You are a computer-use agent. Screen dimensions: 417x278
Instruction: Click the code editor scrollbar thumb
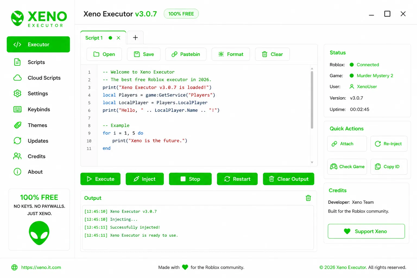pos(312,100)
